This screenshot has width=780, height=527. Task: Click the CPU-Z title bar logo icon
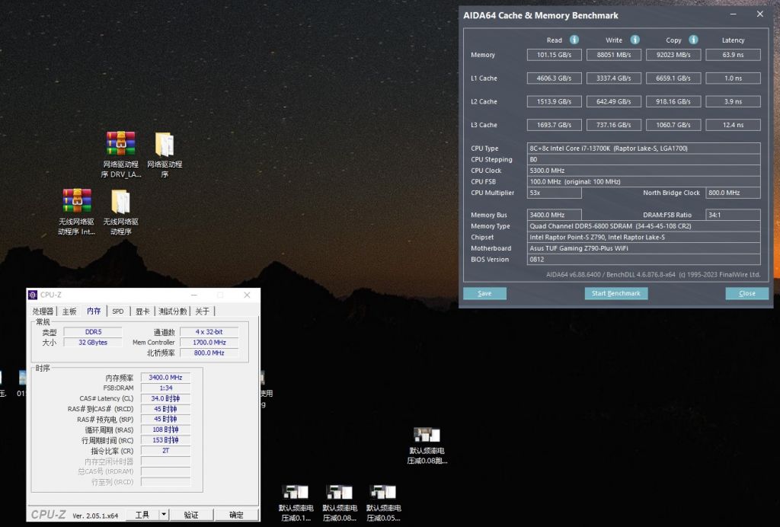pos(33,295)
